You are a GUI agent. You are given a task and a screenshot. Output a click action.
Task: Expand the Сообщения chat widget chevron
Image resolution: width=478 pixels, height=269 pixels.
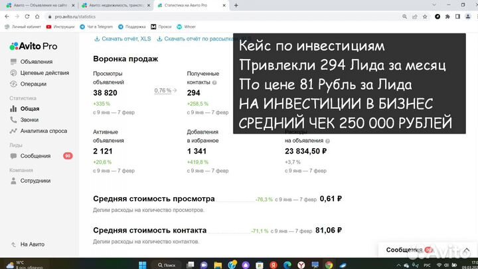coord(467,250)
